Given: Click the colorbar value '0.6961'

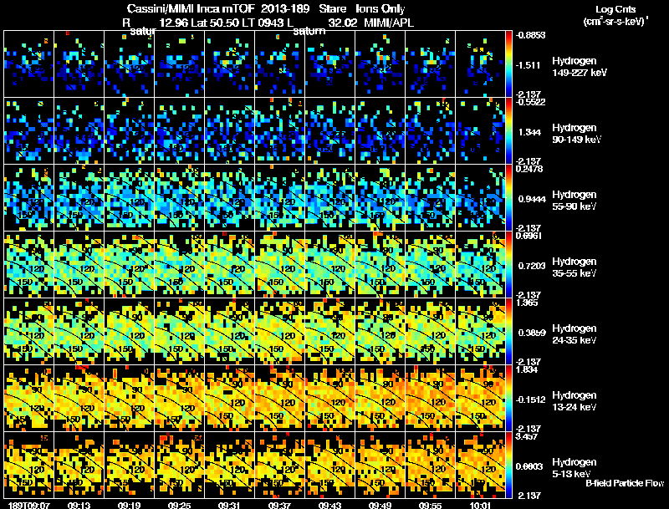Looking at the screenshot, I should [529, 236].
